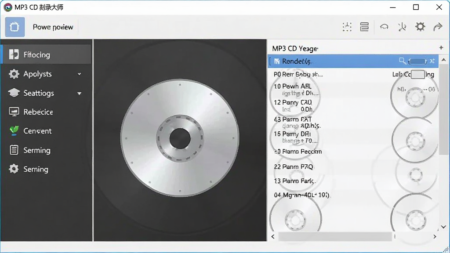Click the icon at left of Rondetls row

point(277,61)
